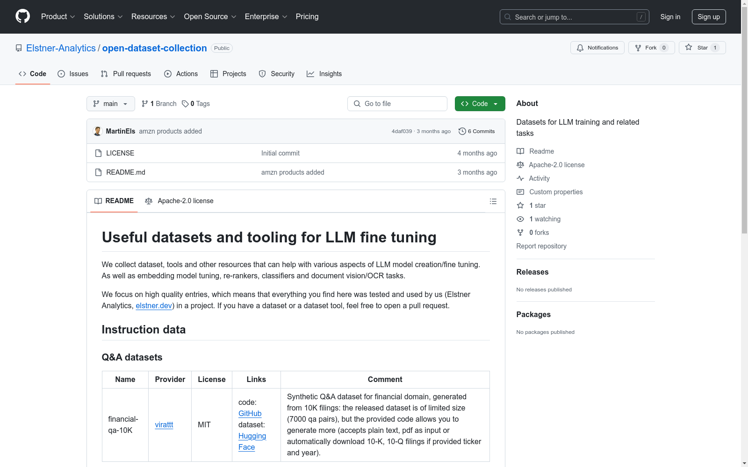748x467 pixels.
Task: Expand the Enterprise menu
Action: (266, 17)
